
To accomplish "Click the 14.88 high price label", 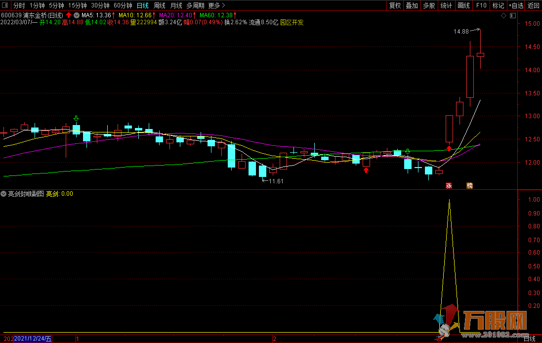I will 461,32.
